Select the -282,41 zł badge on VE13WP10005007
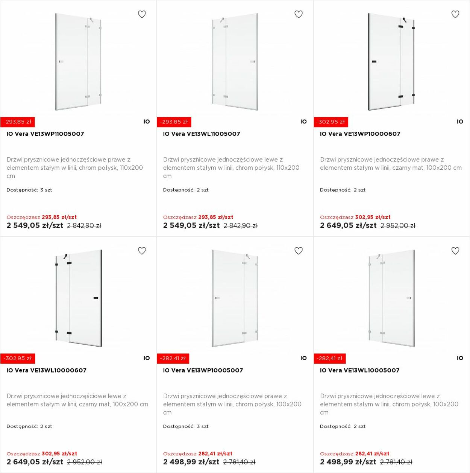470x473 pixels. point(173,358)
